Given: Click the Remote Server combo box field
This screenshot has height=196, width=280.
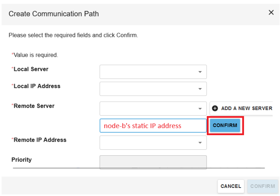Looking at the screenshot, I should 148,109.
